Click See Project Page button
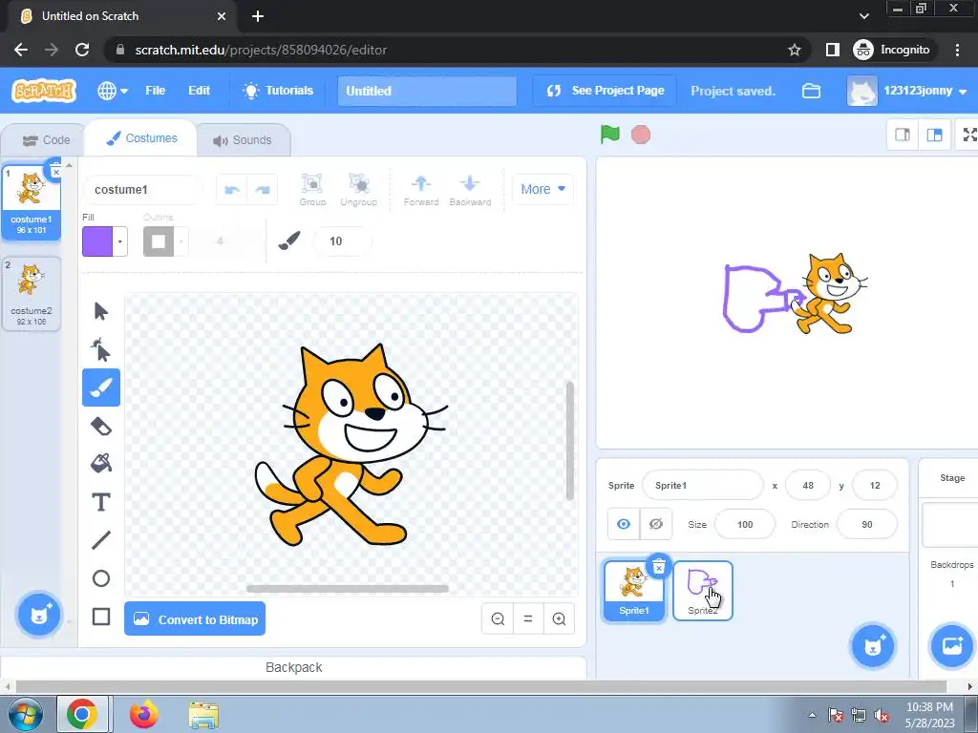This screenshot has height=733, width=978. point(605,91)
